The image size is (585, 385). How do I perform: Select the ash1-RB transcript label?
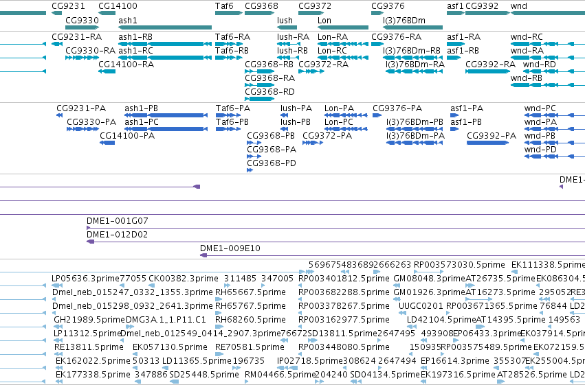click(135, 37)
